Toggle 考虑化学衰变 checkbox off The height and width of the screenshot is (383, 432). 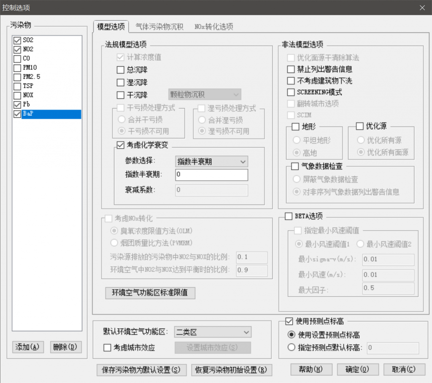click(x=120, y=145)
